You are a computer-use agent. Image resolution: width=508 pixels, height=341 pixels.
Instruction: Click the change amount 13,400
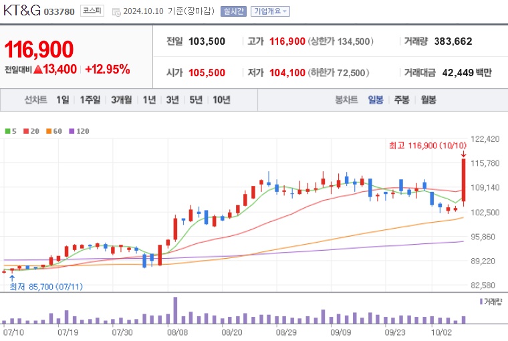point(60,69)
